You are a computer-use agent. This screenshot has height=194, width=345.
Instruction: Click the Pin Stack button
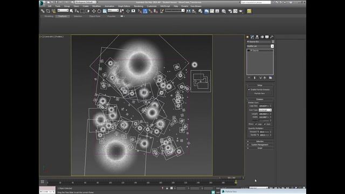[249, 78]
